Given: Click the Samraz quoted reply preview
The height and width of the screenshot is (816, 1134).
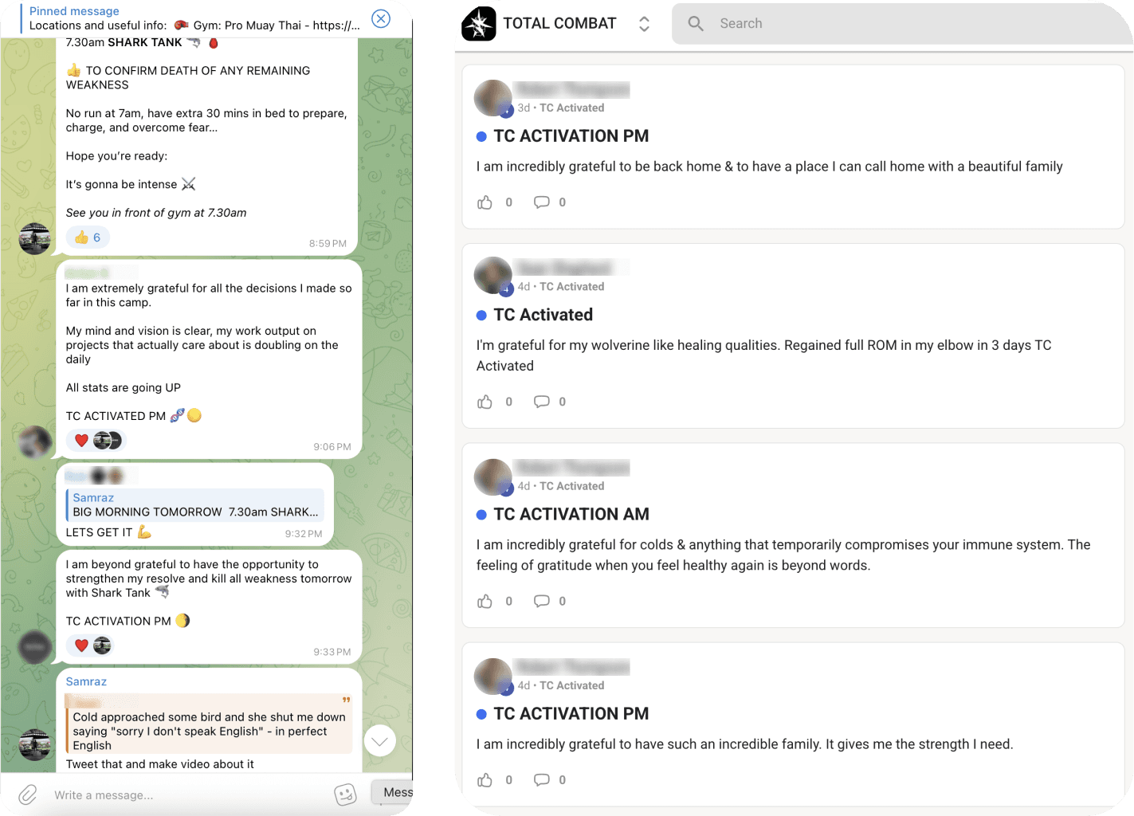Looking at the screenshot, I should (x=195, y=504).
